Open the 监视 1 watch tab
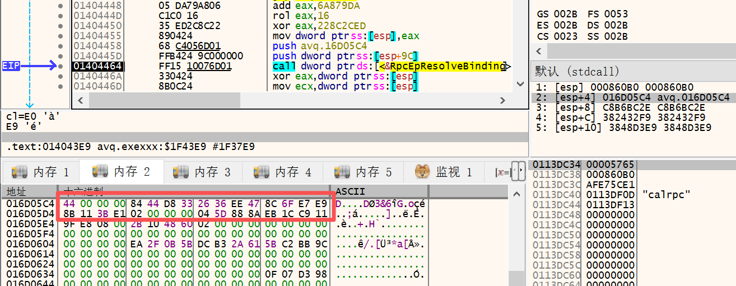 tap(445, 172)
